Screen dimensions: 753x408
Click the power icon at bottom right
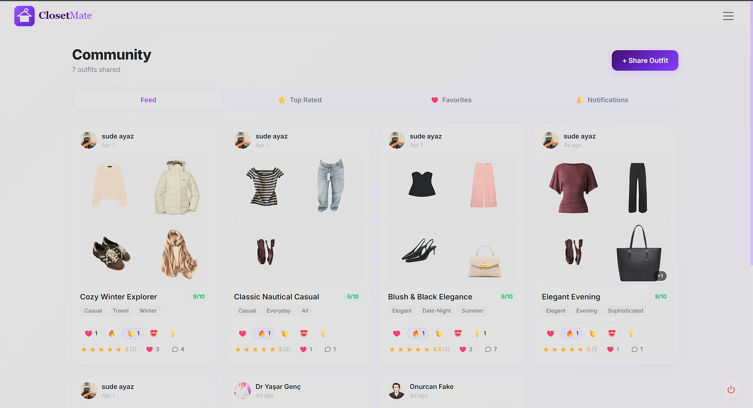[731, 390]
